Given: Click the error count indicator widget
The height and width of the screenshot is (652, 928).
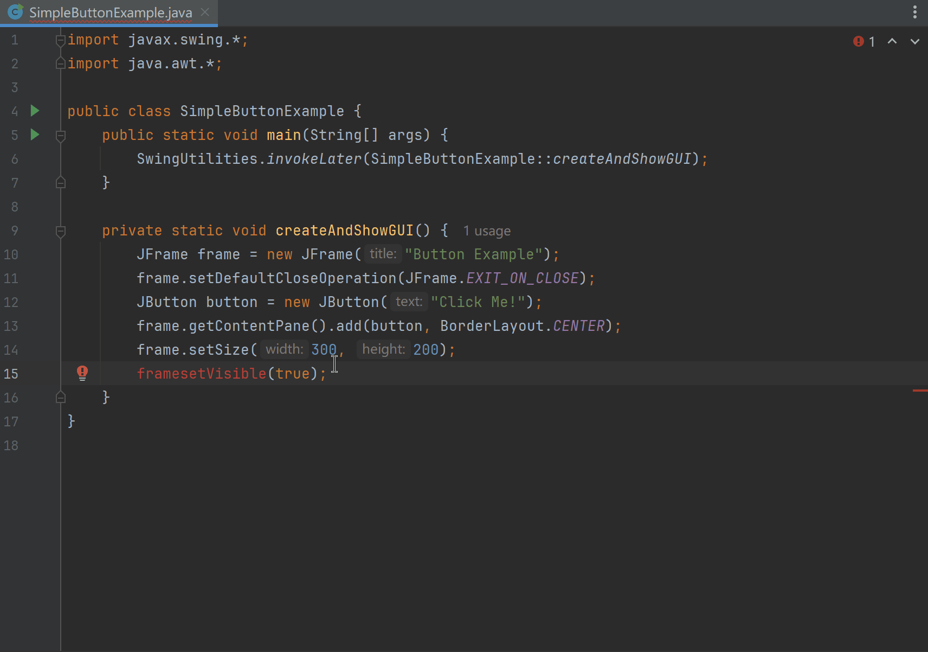Looking at the screenshot, I should 865,42.
